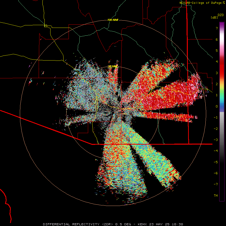Click the color scale value -6
The width and height of the screenshot is (226, 226).
[216, 173]
